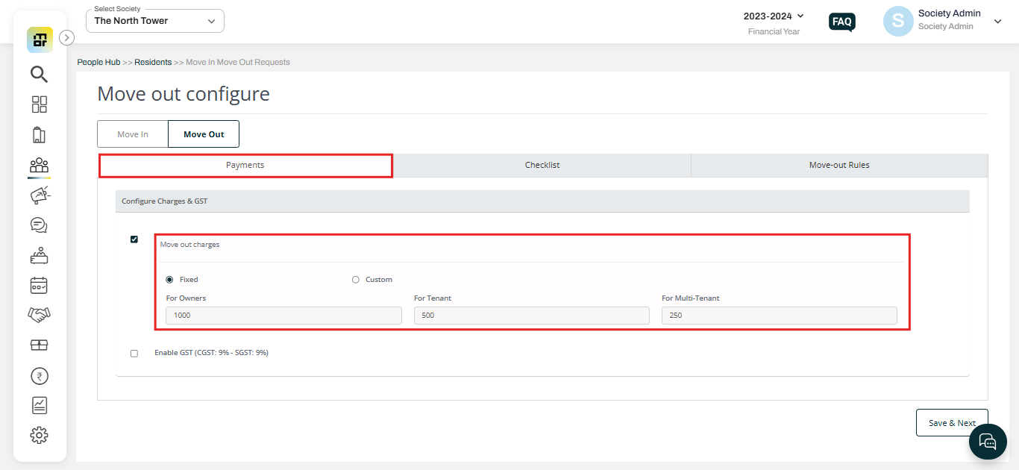
Task: Open the package/gift box icon in the sidebar
Action: [x=40, y=345]
